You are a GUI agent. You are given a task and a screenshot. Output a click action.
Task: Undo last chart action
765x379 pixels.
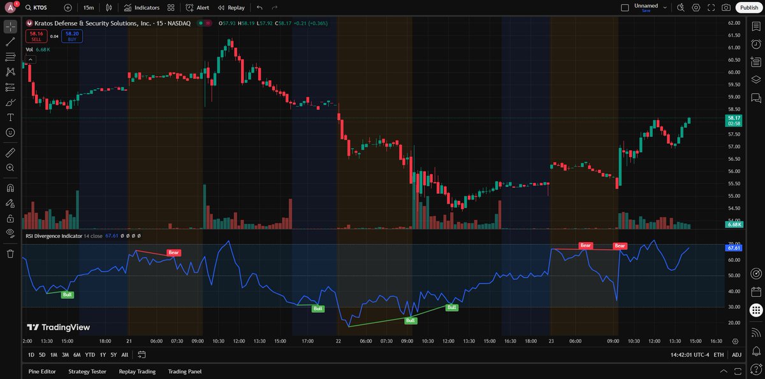pyautogui.click(x=259, y=8)
